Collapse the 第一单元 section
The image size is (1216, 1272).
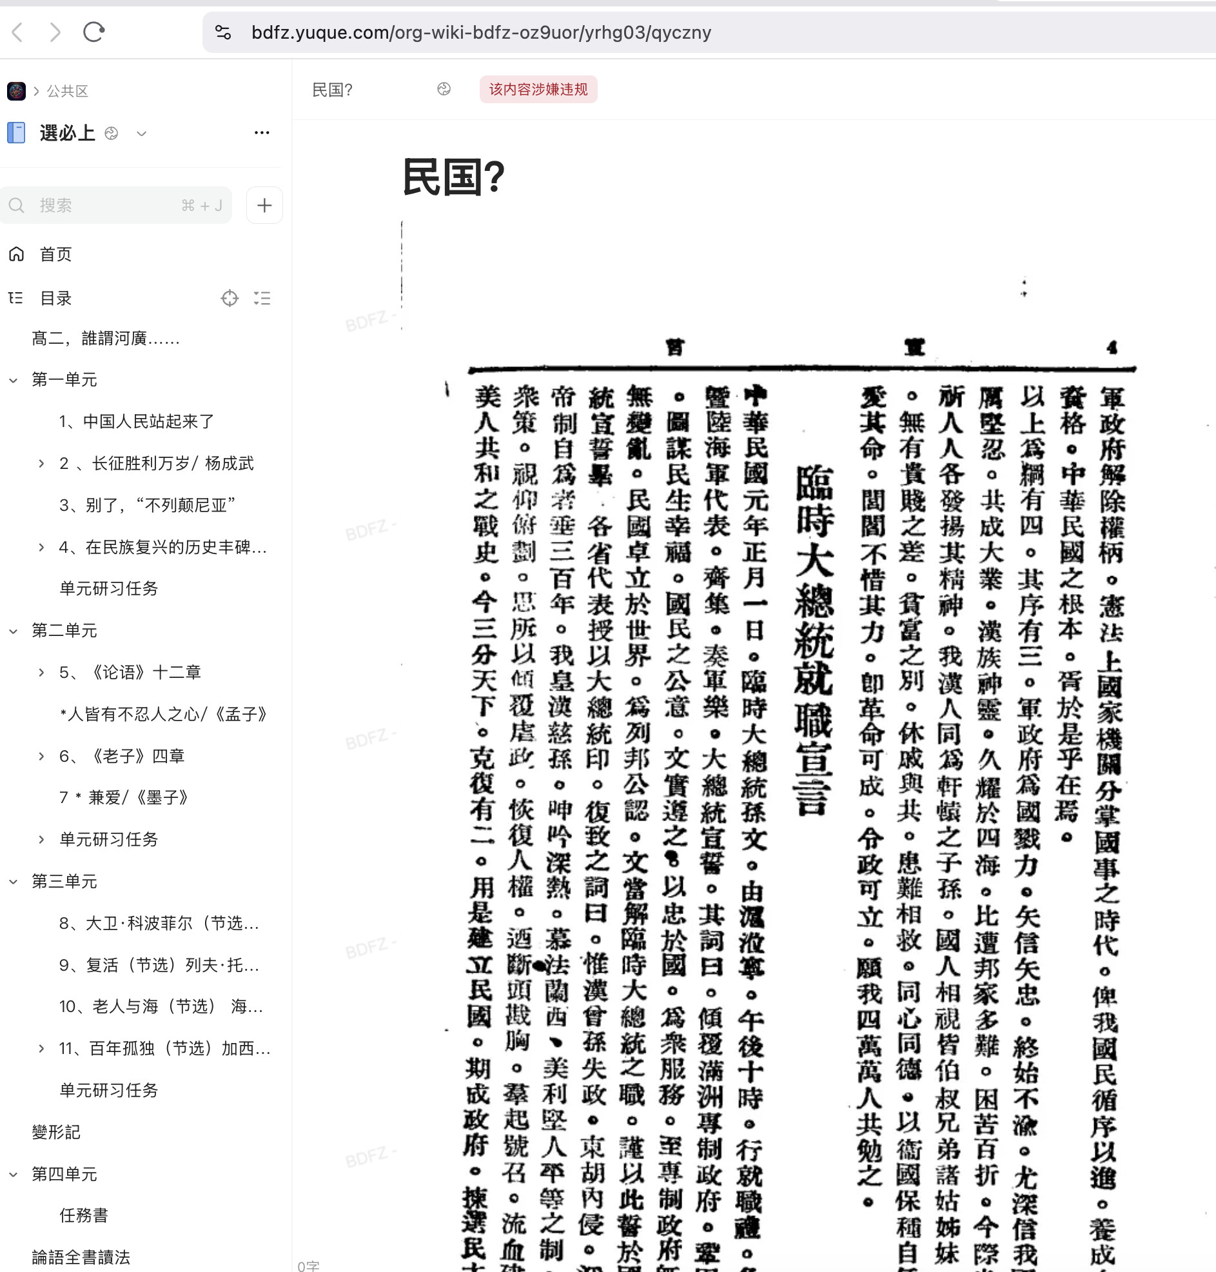tap(14, 380)
